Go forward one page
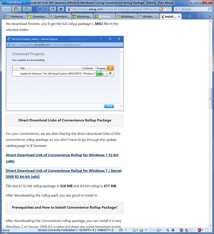 46,9
